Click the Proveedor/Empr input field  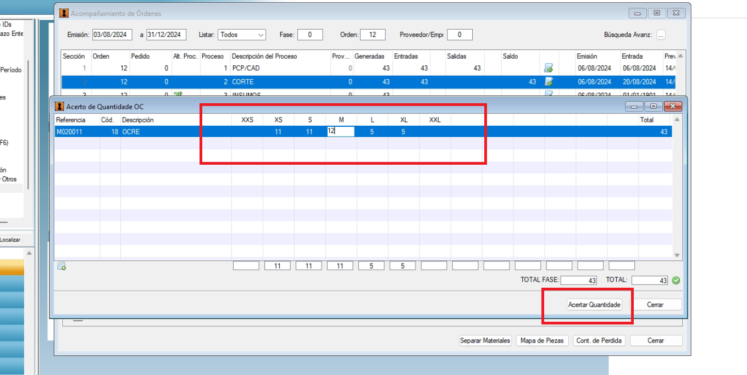coord(460,35)
